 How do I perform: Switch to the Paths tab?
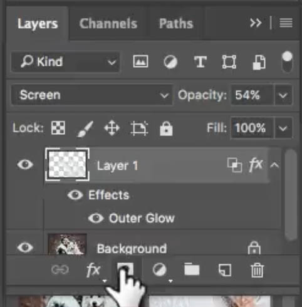coord(176,23)
